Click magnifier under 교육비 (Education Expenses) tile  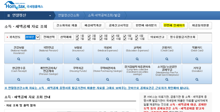pyautogui.click(x=137, y=59)
